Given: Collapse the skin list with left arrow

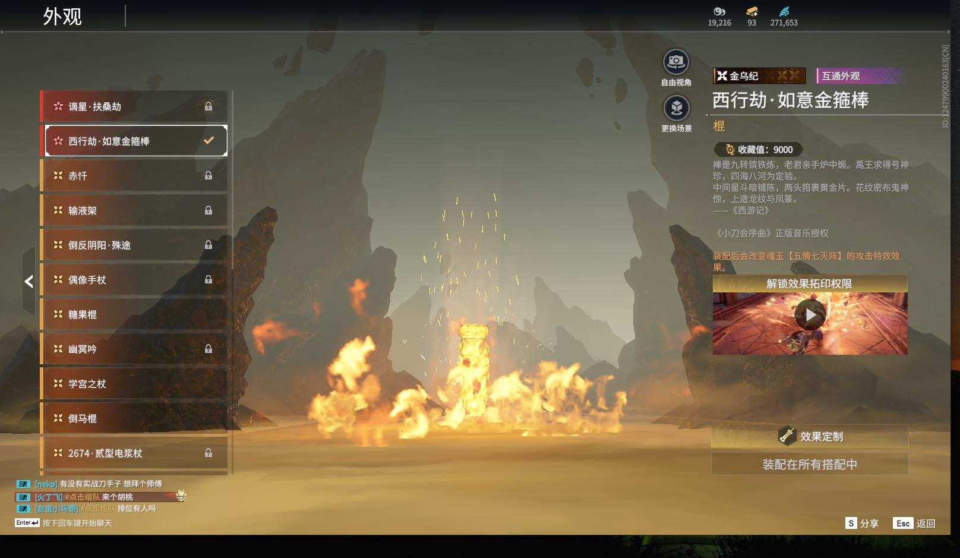Looking at the screenshot, I should pos(29,281).
